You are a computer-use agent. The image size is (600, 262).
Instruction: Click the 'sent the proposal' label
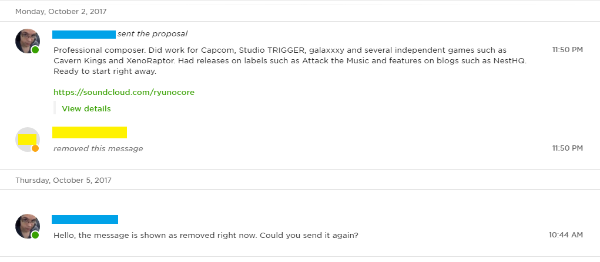click(x=152, y=34)
